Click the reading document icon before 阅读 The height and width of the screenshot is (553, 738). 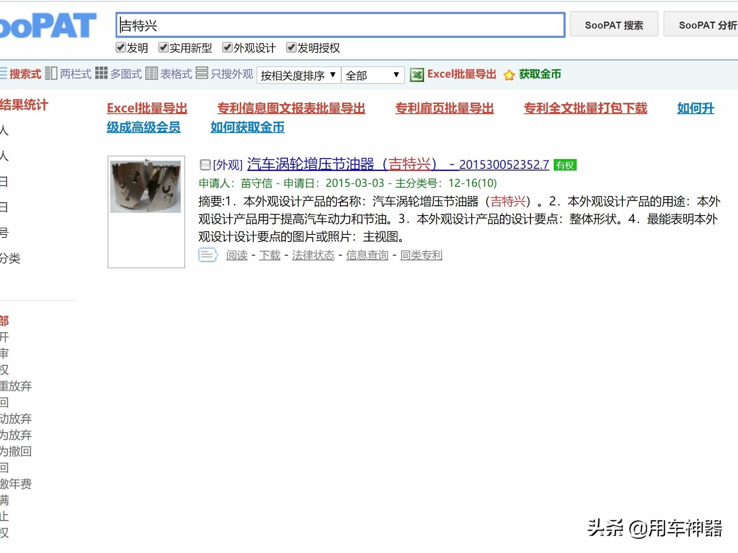point(208,255)
